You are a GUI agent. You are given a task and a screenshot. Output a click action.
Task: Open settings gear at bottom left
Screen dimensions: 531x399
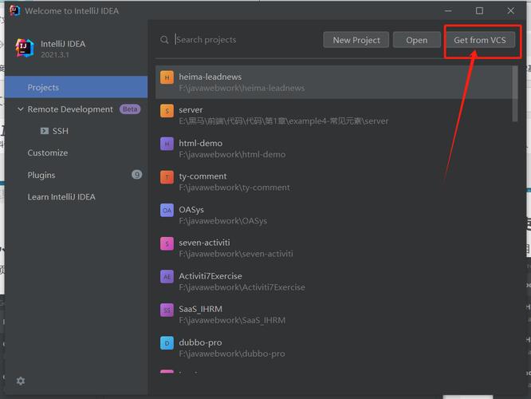coord(21,381)
